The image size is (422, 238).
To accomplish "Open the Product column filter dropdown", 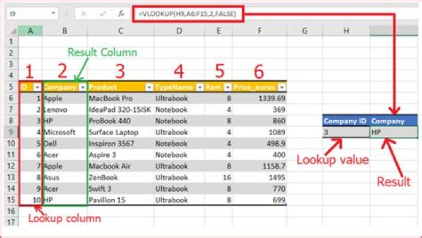I will pyautogui.click(x=149, y=87).
